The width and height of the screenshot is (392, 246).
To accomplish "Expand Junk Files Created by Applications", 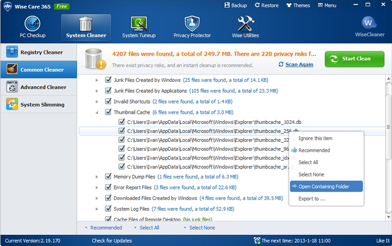I will click(97, 91).
